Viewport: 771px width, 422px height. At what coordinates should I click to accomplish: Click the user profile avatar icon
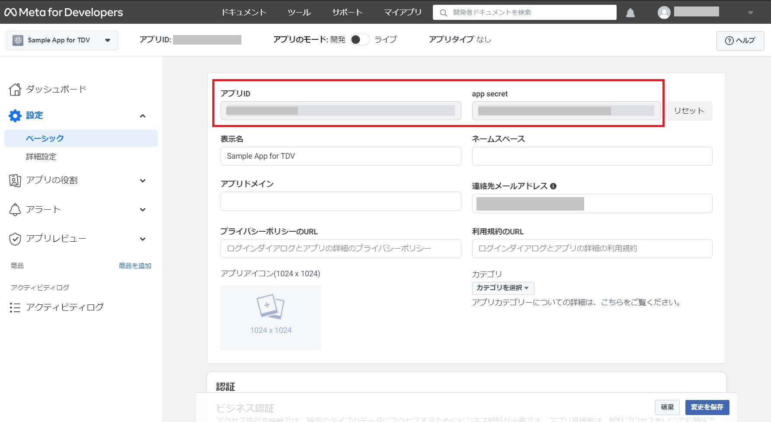[664, 13]
